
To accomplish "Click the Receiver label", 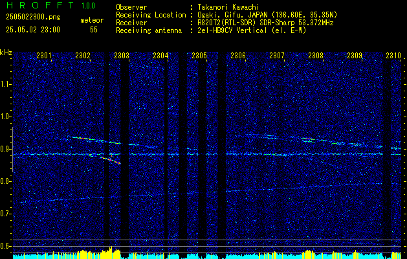I will pyautogui.click(x=131, y=23).
